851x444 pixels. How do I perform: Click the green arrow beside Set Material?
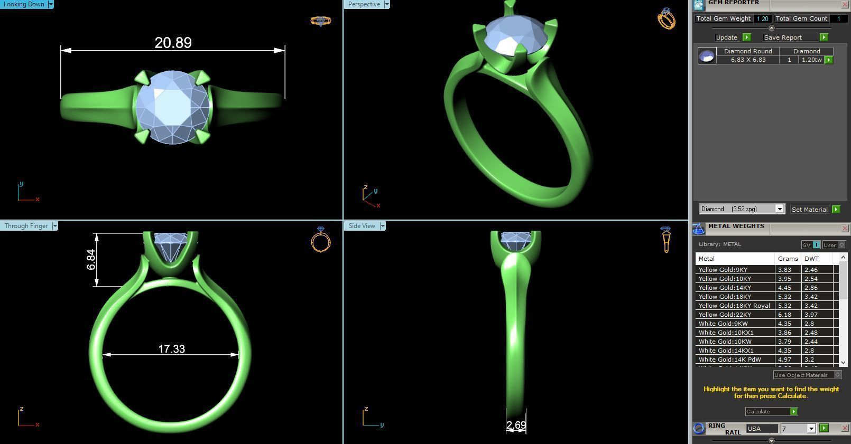pos(836,210)
